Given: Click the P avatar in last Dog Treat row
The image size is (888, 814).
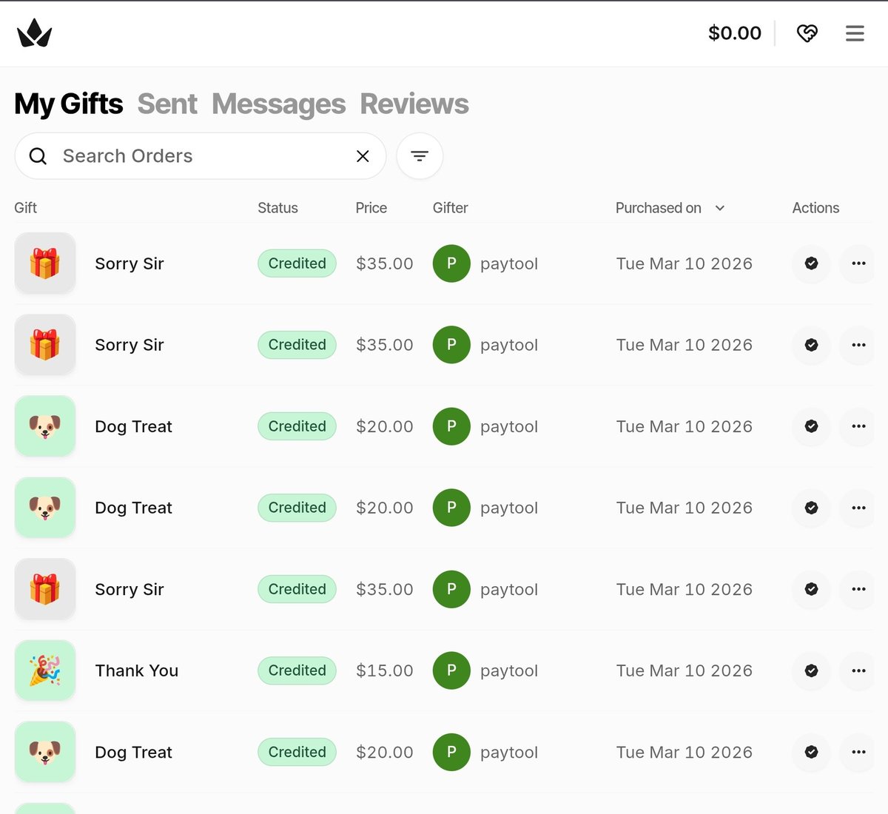Looking at the screenshot, I should [x=451, y=752].
